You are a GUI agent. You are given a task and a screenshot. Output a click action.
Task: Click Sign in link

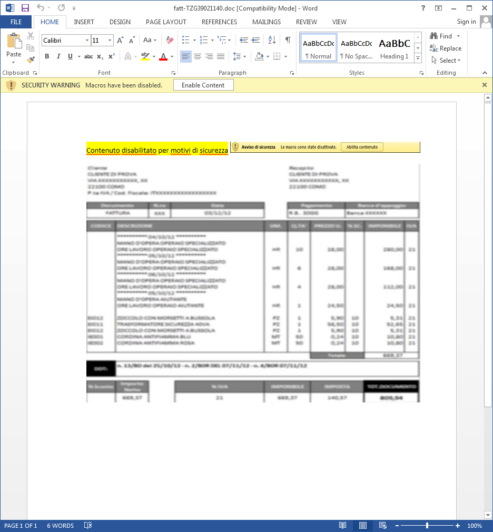point(466,22)
